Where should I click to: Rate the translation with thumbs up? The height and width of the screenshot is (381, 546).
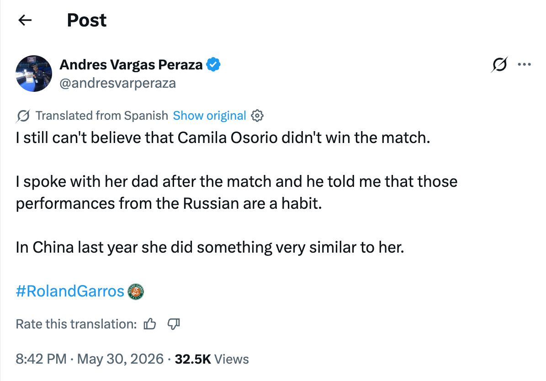point(150,324)
